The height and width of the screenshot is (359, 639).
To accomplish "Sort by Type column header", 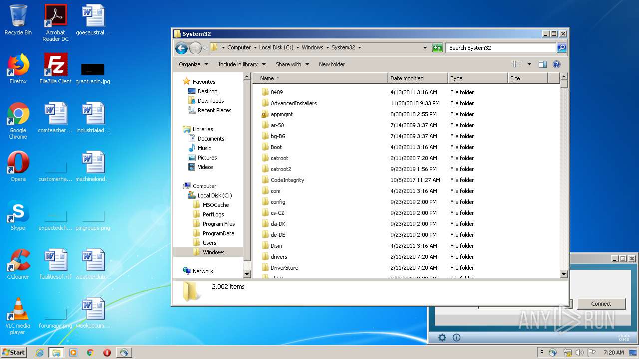I will tap(478, 78).
